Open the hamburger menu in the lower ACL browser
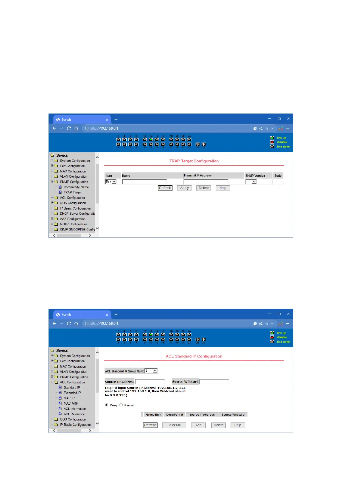 [x=287, y=324]
